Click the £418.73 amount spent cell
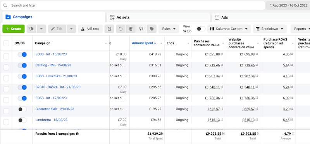310x144 pixels. (x=155, y=54)
